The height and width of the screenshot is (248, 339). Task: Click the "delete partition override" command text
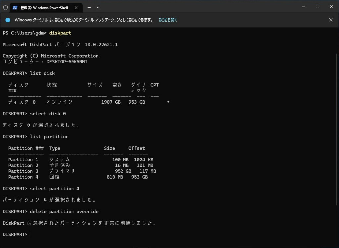pos(64,211)
